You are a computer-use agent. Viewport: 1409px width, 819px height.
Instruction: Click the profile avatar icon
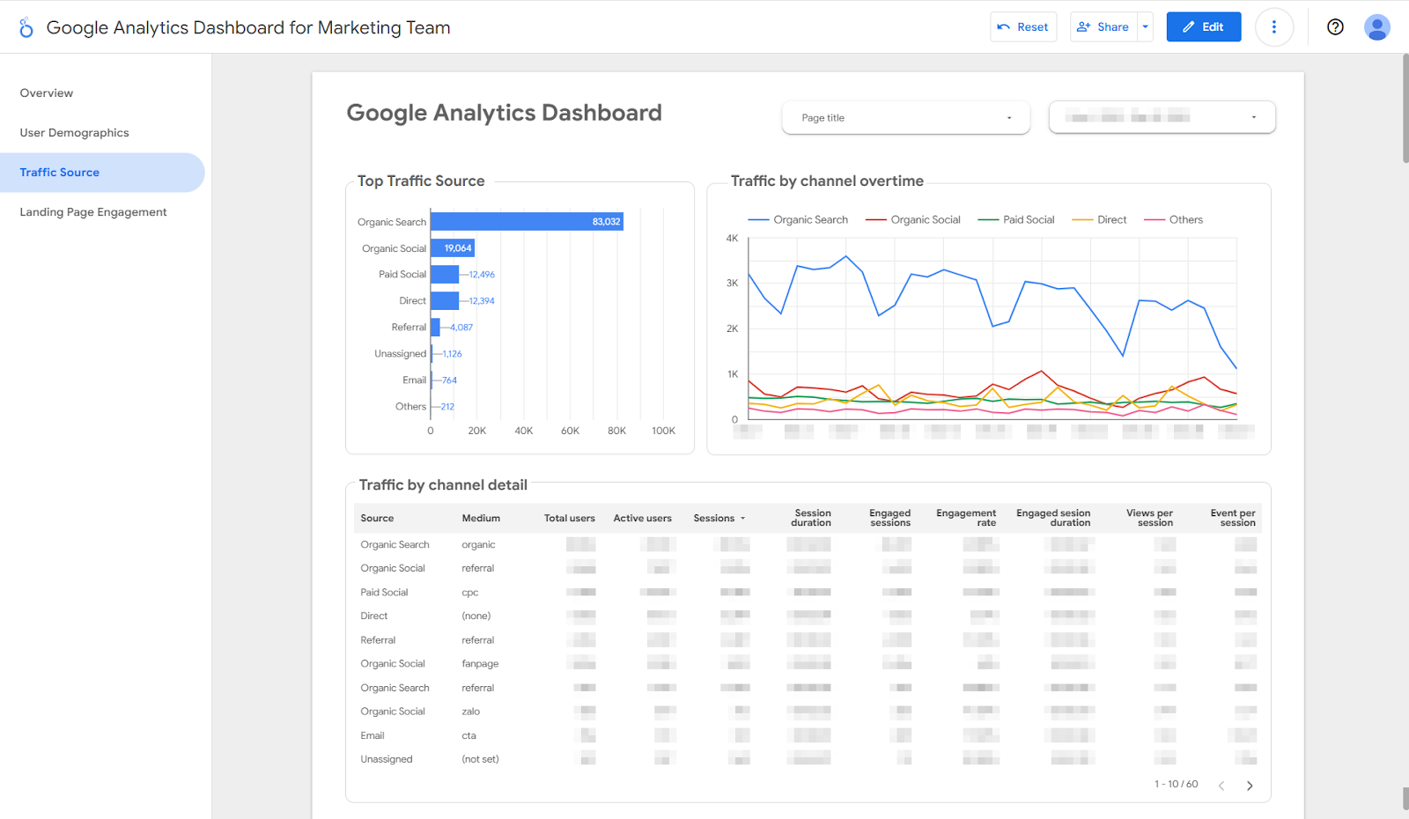[x=1376, y=26]
